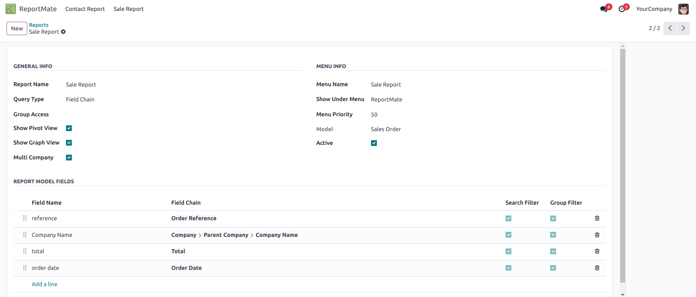The image size is (696, 297).
Task: Click the vertical scrollbar of the form
Action: pos(623,163)
